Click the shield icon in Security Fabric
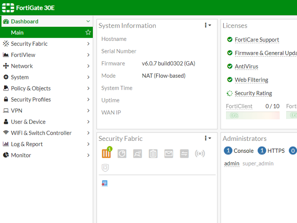 (105, 168)
